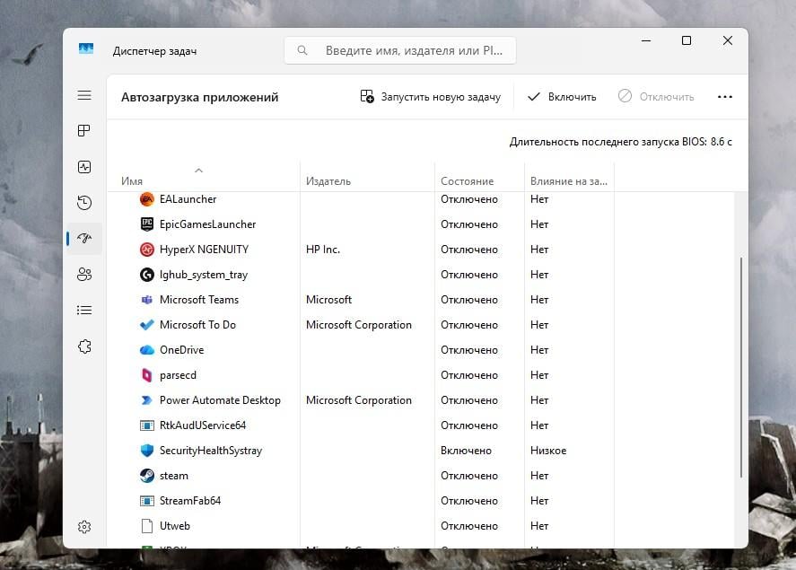This screenshot has height=570, width=796.
Task: Open the Details list sidebar icon
Action: click(x=84, y=310)
